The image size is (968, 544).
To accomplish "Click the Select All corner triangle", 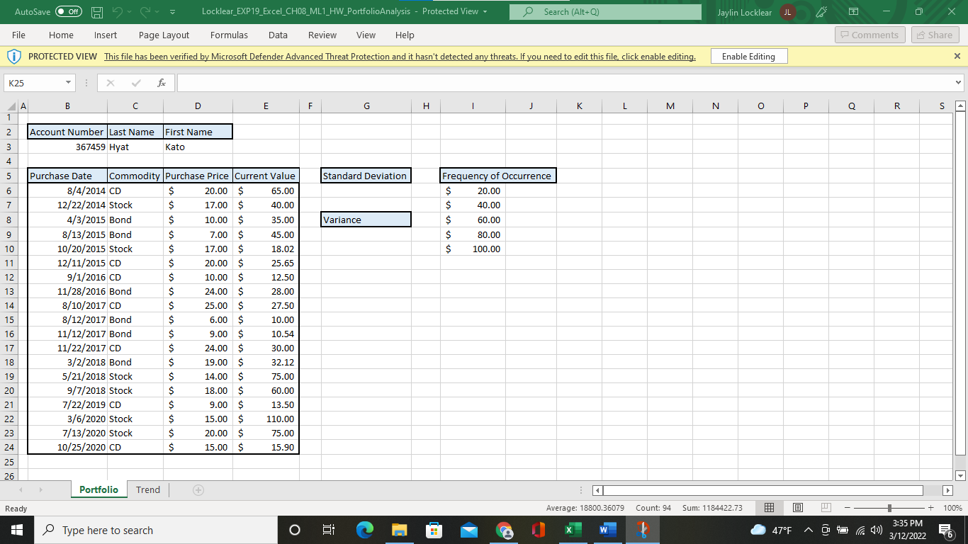I will tap(11, 106).
